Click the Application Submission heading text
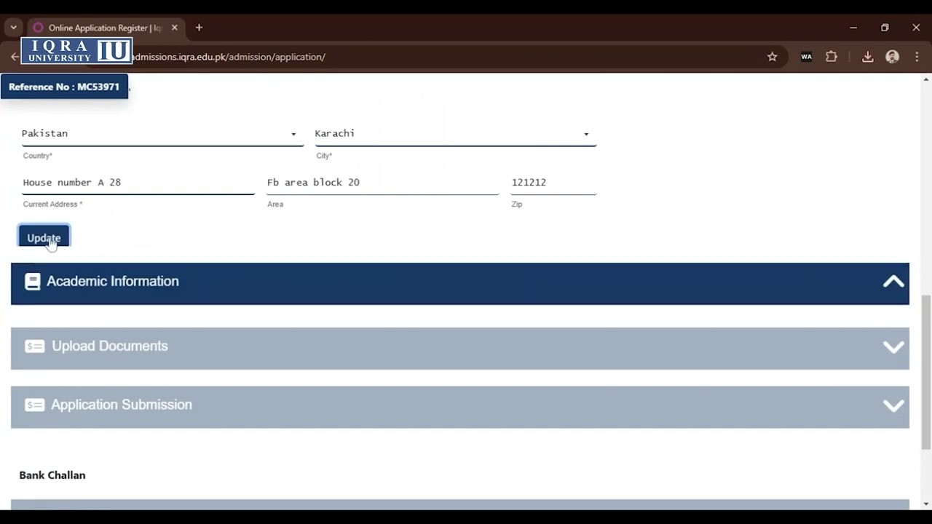This screenshot has width=932, height=524. click(x=122, y=405)
